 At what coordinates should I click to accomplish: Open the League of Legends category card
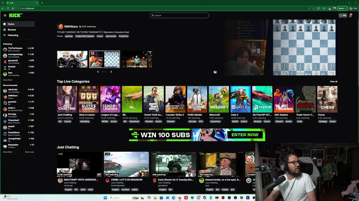click(x=110, y=99)
